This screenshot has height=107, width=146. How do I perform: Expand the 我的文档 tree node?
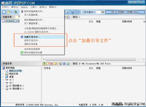pos(3,74)
